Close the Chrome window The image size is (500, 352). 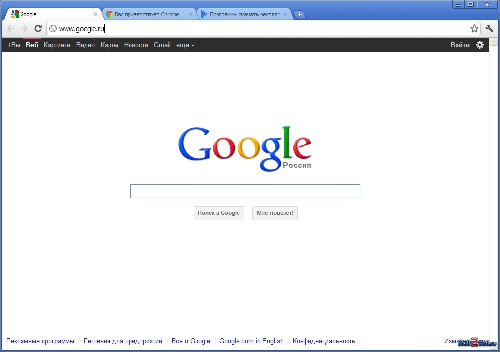487,4
